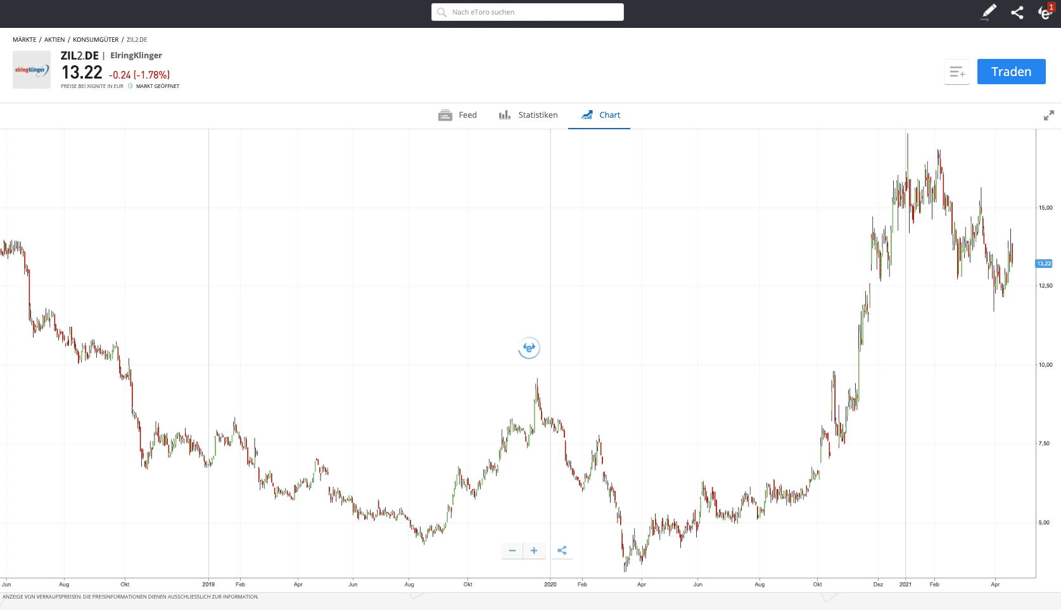Image resolution: width=1061 pixels, height=610 pixels.
Task: Open eToro notifications icon with red badge
Action: 1045,12
